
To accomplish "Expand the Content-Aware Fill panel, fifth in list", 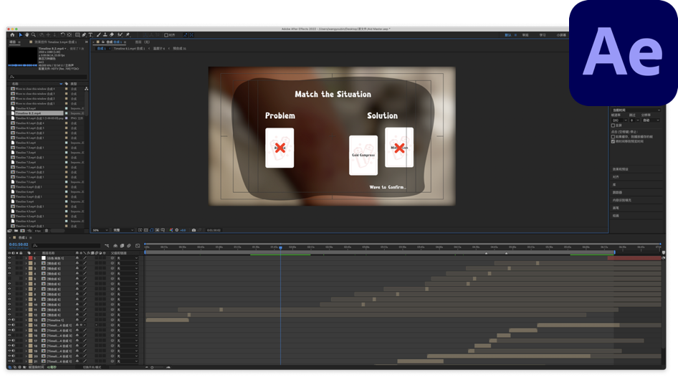I will click(x=622, y=200).
